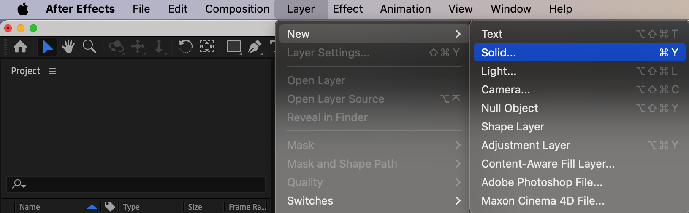Select the Hand tool
This screenshot has height=213, width=689.
point(68,46)
